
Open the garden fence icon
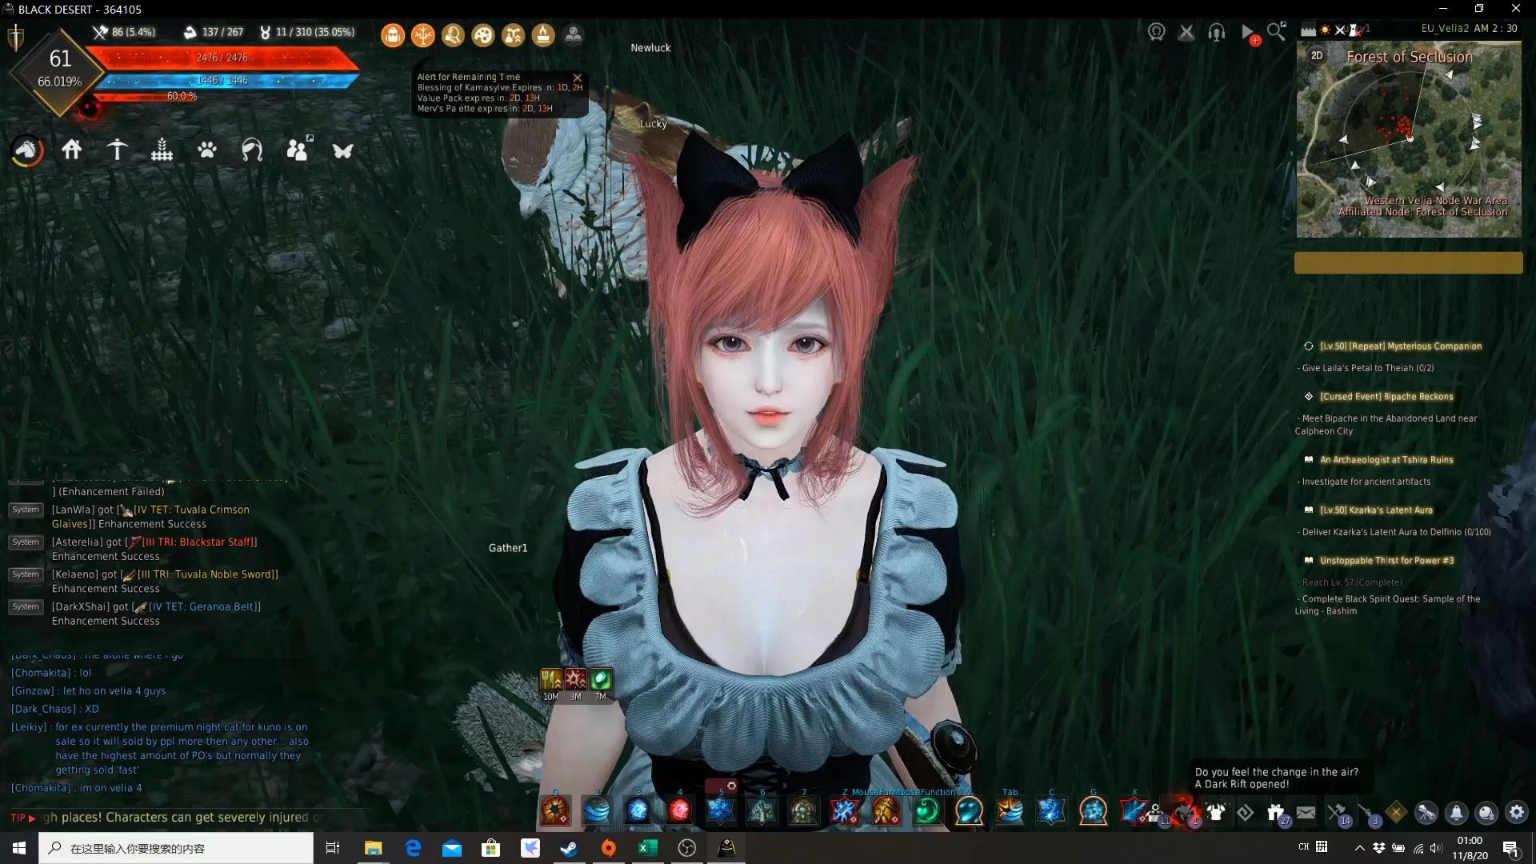click(162, 150)
